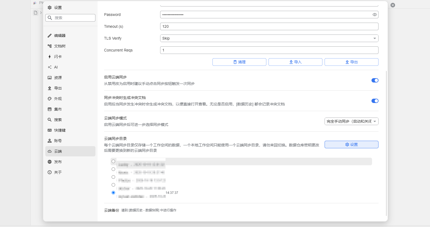
Task: Open the 资源 settings section
Action: pyautogui.click(x=70, y=78)
